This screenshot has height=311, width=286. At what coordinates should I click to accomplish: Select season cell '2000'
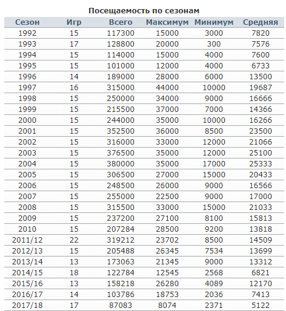[x=27, y=120]
